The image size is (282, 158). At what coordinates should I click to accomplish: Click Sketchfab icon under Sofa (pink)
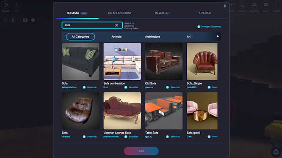click(209, 136)
